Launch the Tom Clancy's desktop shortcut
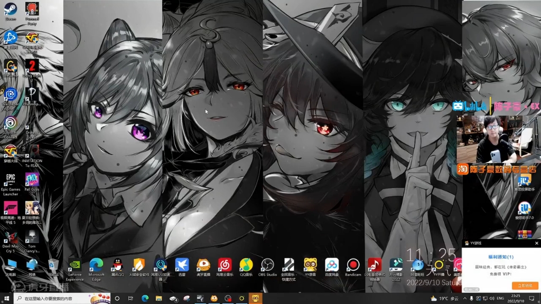The height and width of the screenshot is (304, 541). pos(32,242)
